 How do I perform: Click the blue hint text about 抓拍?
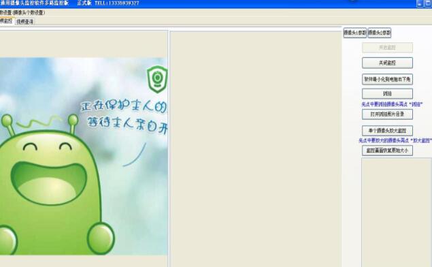pyautogui.click(x=392, y=104)
